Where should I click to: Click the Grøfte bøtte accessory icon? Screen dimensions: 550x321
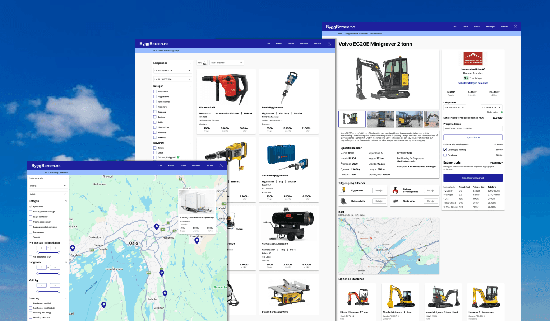[x=395, y=201]
